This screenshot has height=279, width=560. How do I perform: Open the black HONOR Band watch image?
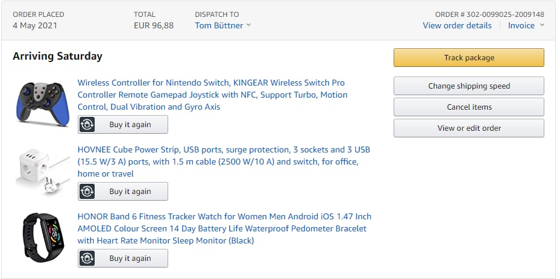click(x=43, y=237)
